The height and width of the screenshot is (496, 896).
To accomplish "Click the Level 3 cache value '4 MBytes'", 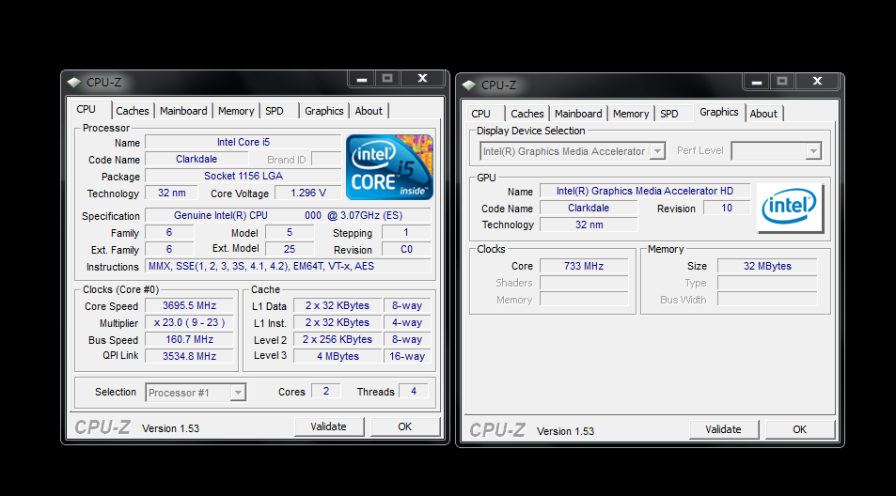I will (x=338, y=356).
